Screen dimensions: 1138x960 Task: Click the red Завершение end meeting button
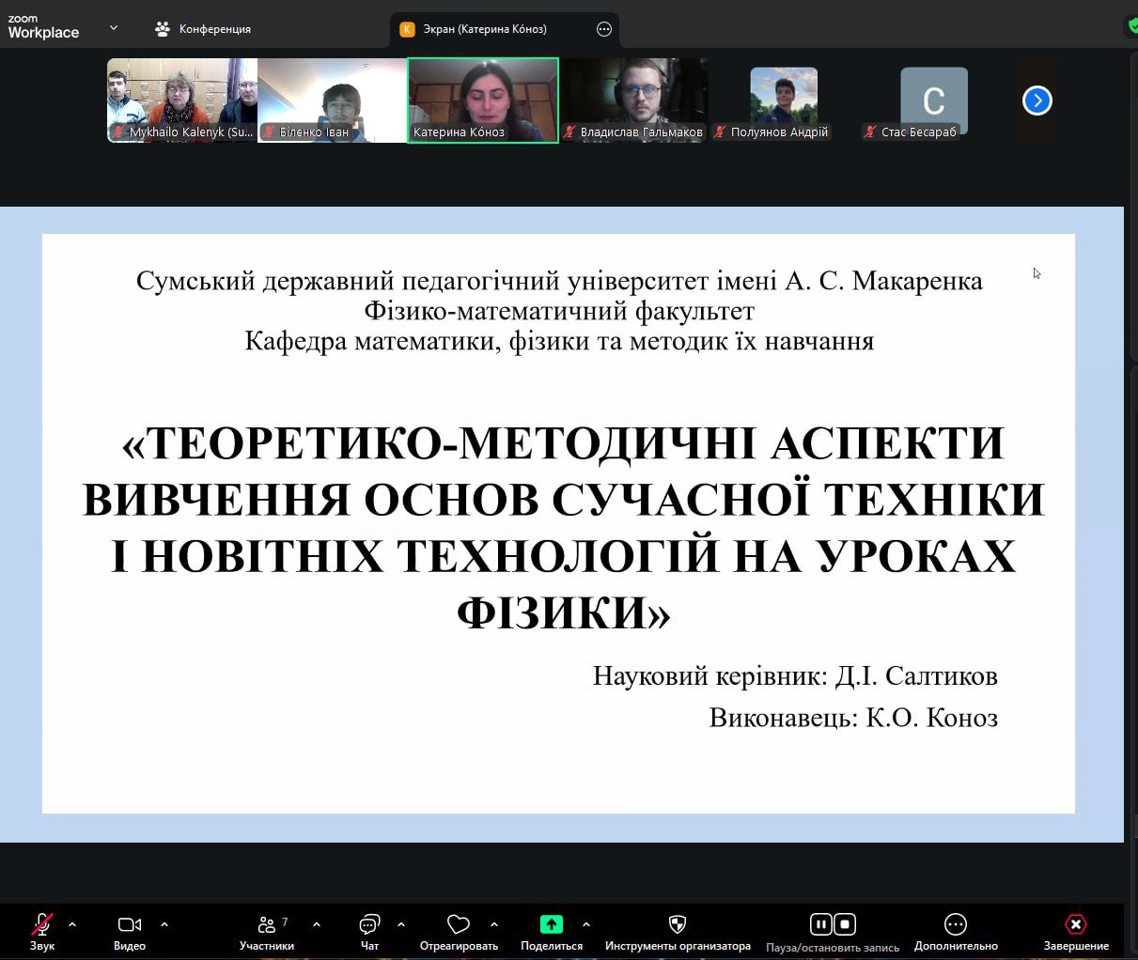click(1075, 925)
